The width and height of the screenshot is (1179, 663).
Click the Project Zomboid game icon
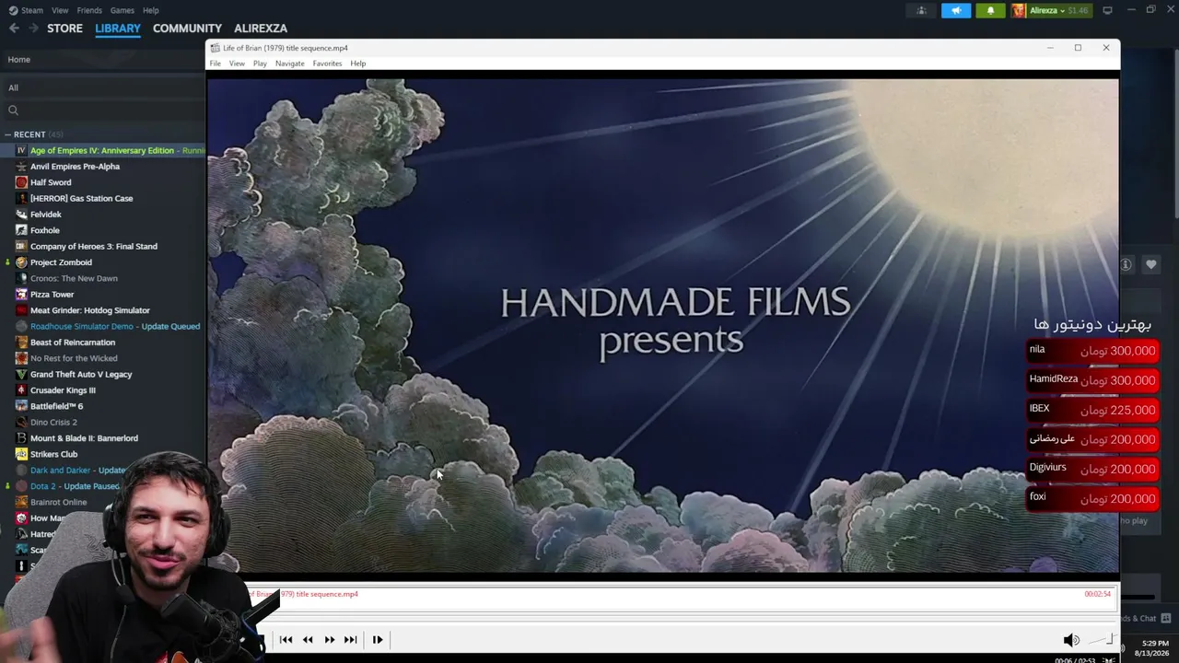[21, 262]
